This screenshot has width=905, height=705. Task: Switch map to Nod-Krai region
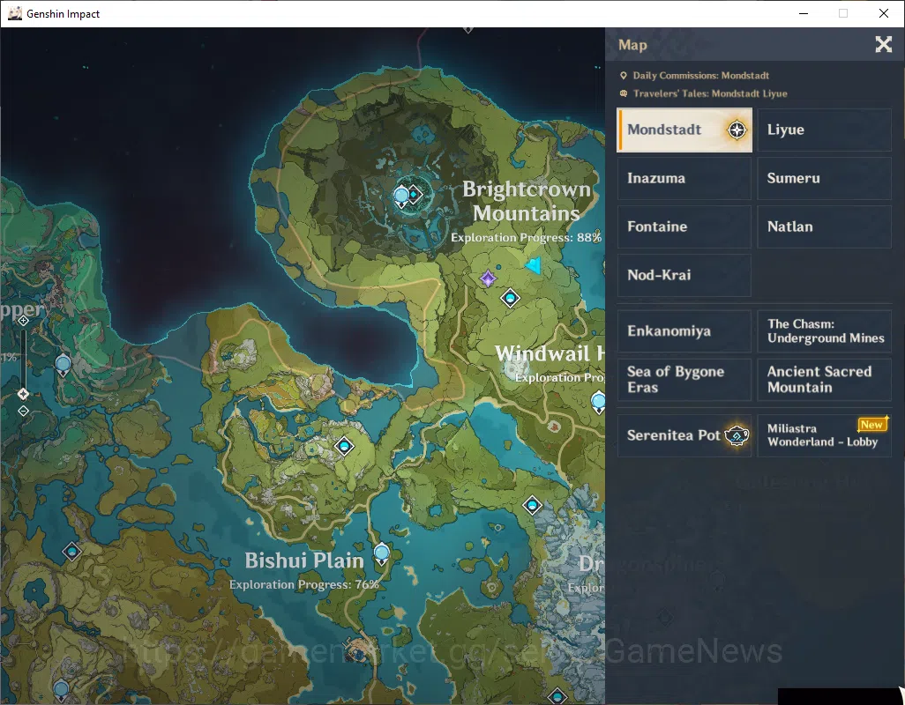pyautogui.click(x=684, y=275)
